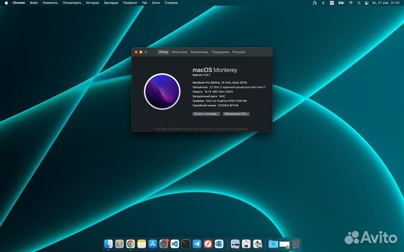Click the Графика Intel Iris line

219,101
